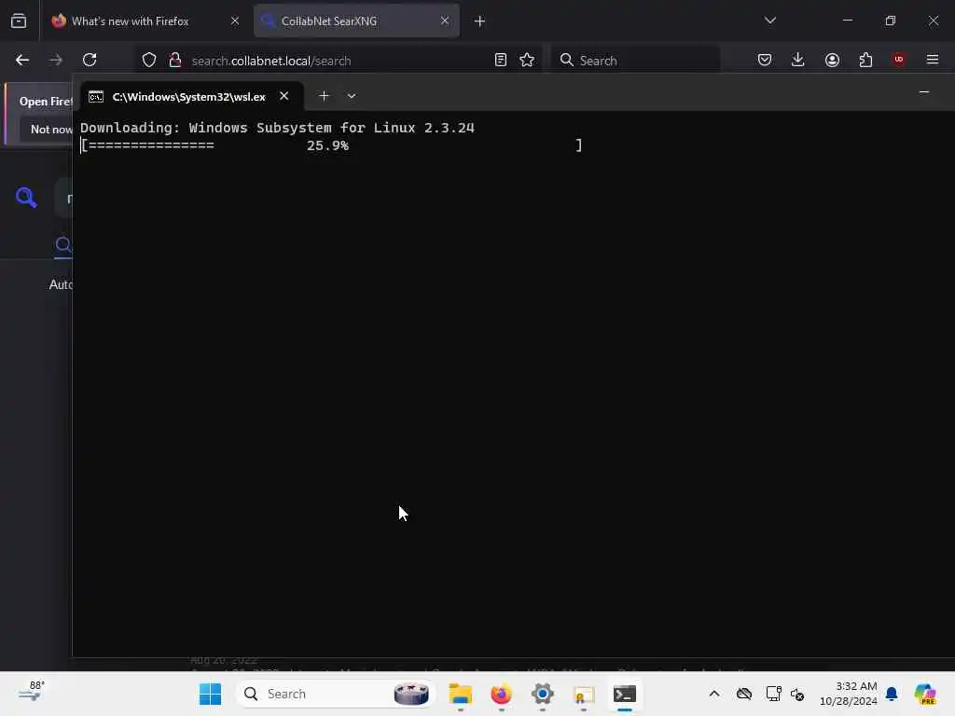The image size is (955, 716).
Task: Open the clock showing 3:32 AM
Action: [x=849, y=694]
